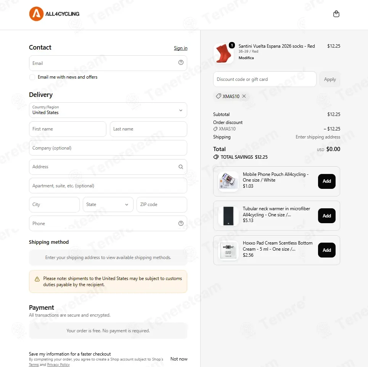Click the All4Cycling logo
This screenshot has width=368, height=367.
point(54,14)
